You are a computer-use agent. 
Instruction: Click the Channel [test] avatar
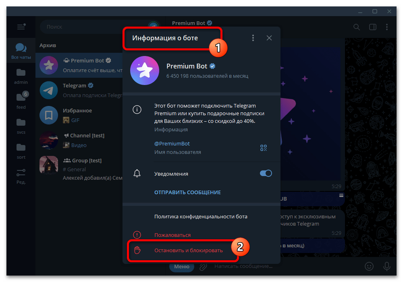[x=49, y=140]
